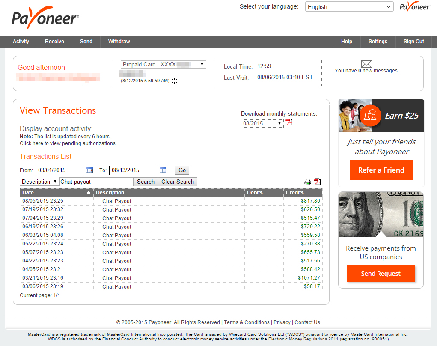Open the new messages link
This screenshot has width=437, height=346.
coord(366,71)
